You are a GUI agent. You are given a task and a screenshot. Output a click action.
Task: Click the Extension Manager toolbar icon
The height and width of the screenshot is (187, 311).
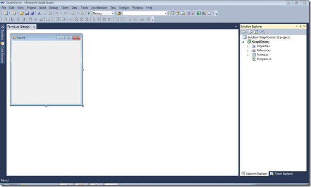pos(204,13)
